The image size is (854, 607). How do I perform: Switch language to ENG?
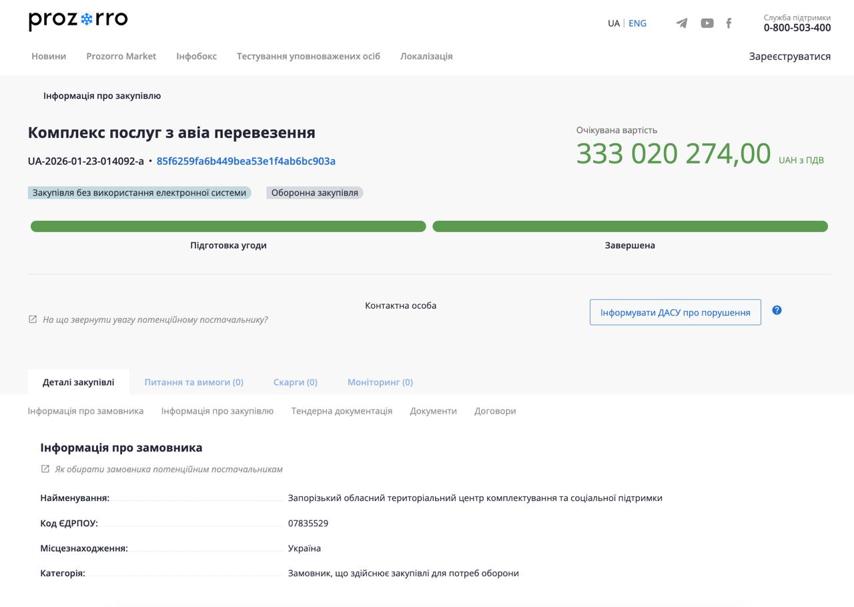[x=637, y=23]
